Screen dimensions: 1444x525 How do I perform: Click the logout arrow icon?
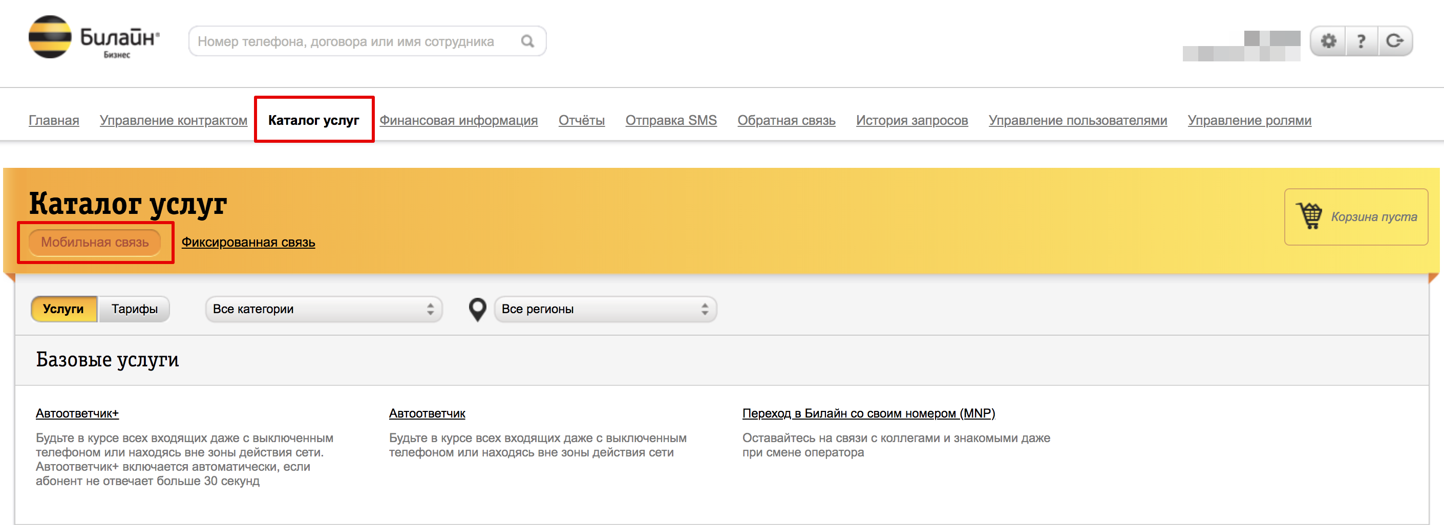[x=1395, y=41]
